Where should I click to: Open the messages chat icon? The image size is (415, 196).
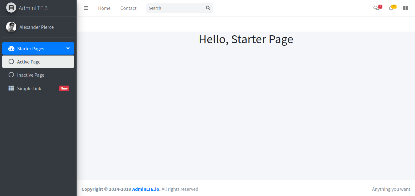[376, 8]
